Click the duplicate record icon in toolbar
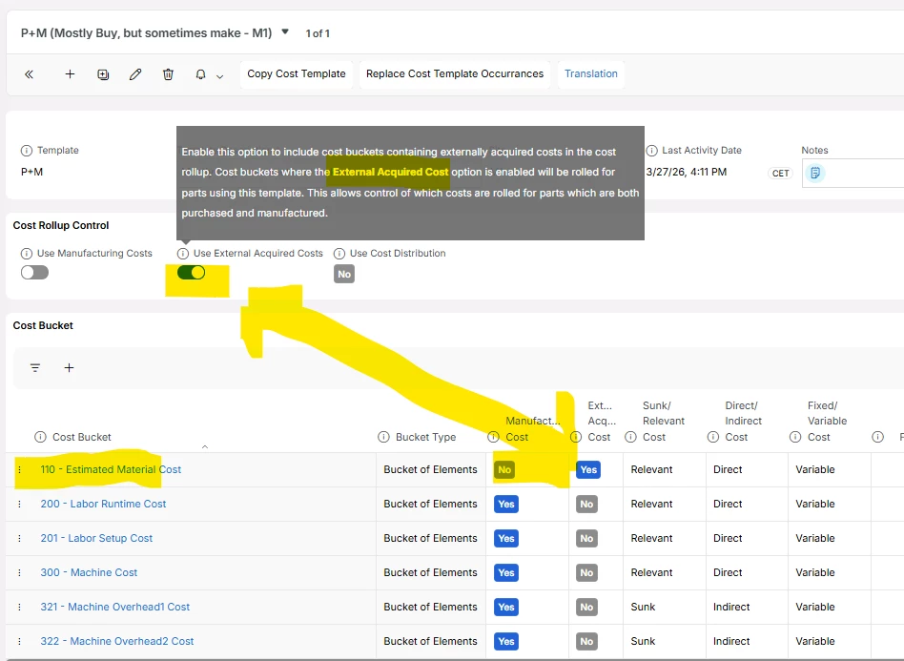 103,74
